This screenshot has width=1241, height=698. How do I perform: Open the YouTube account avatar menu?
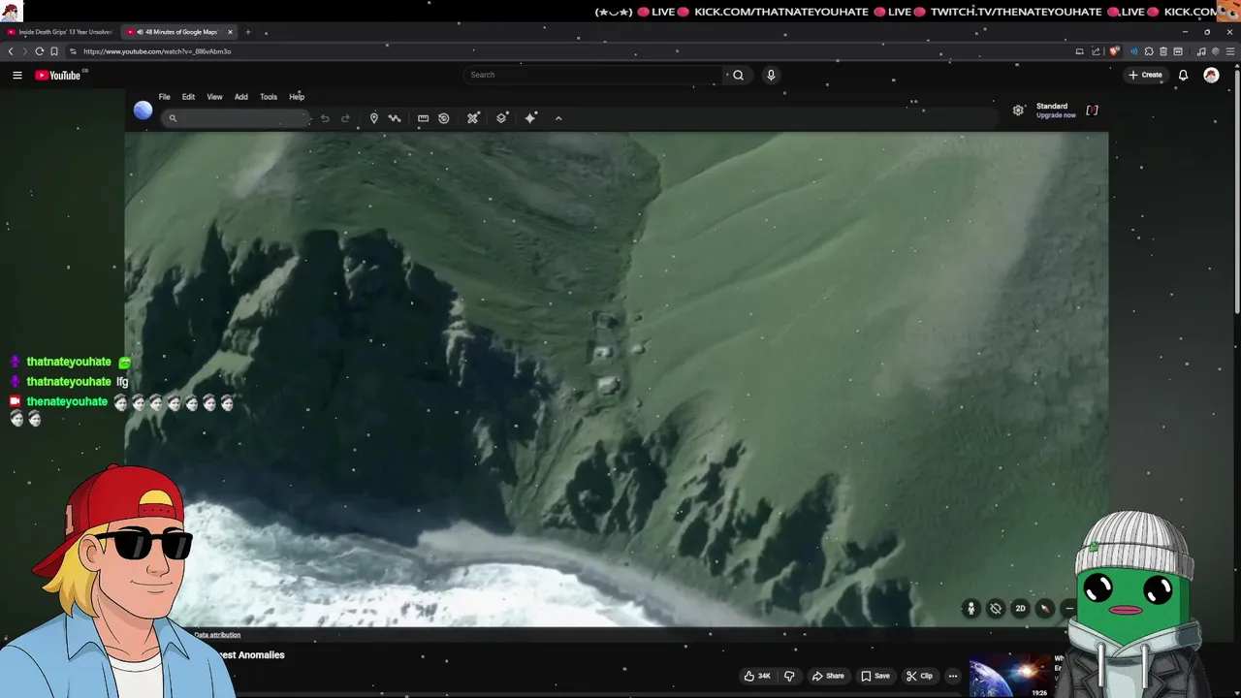[x=1211, y=75]
